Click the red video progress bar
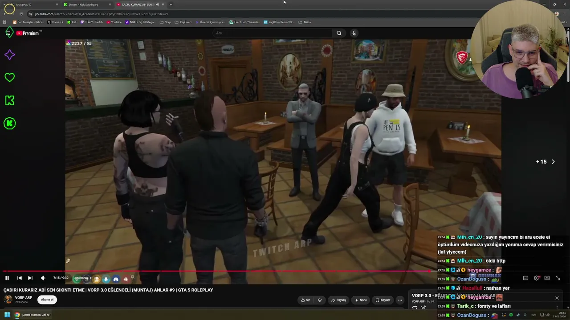Screen dimensions: 570x320 tap(217, 271)
